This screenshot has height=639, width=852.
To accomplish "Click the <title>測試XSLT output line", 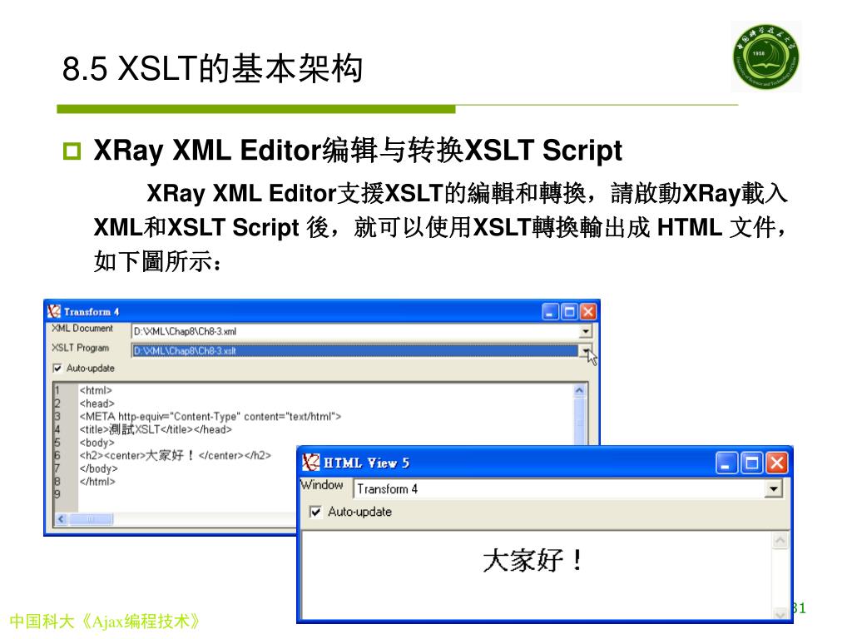I will [156, 429].
